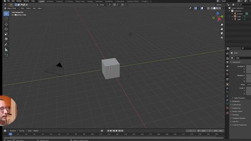Expand the Light item in outliner
The height and width of the screenshot is (141, 251).
[x=232, y=19]
